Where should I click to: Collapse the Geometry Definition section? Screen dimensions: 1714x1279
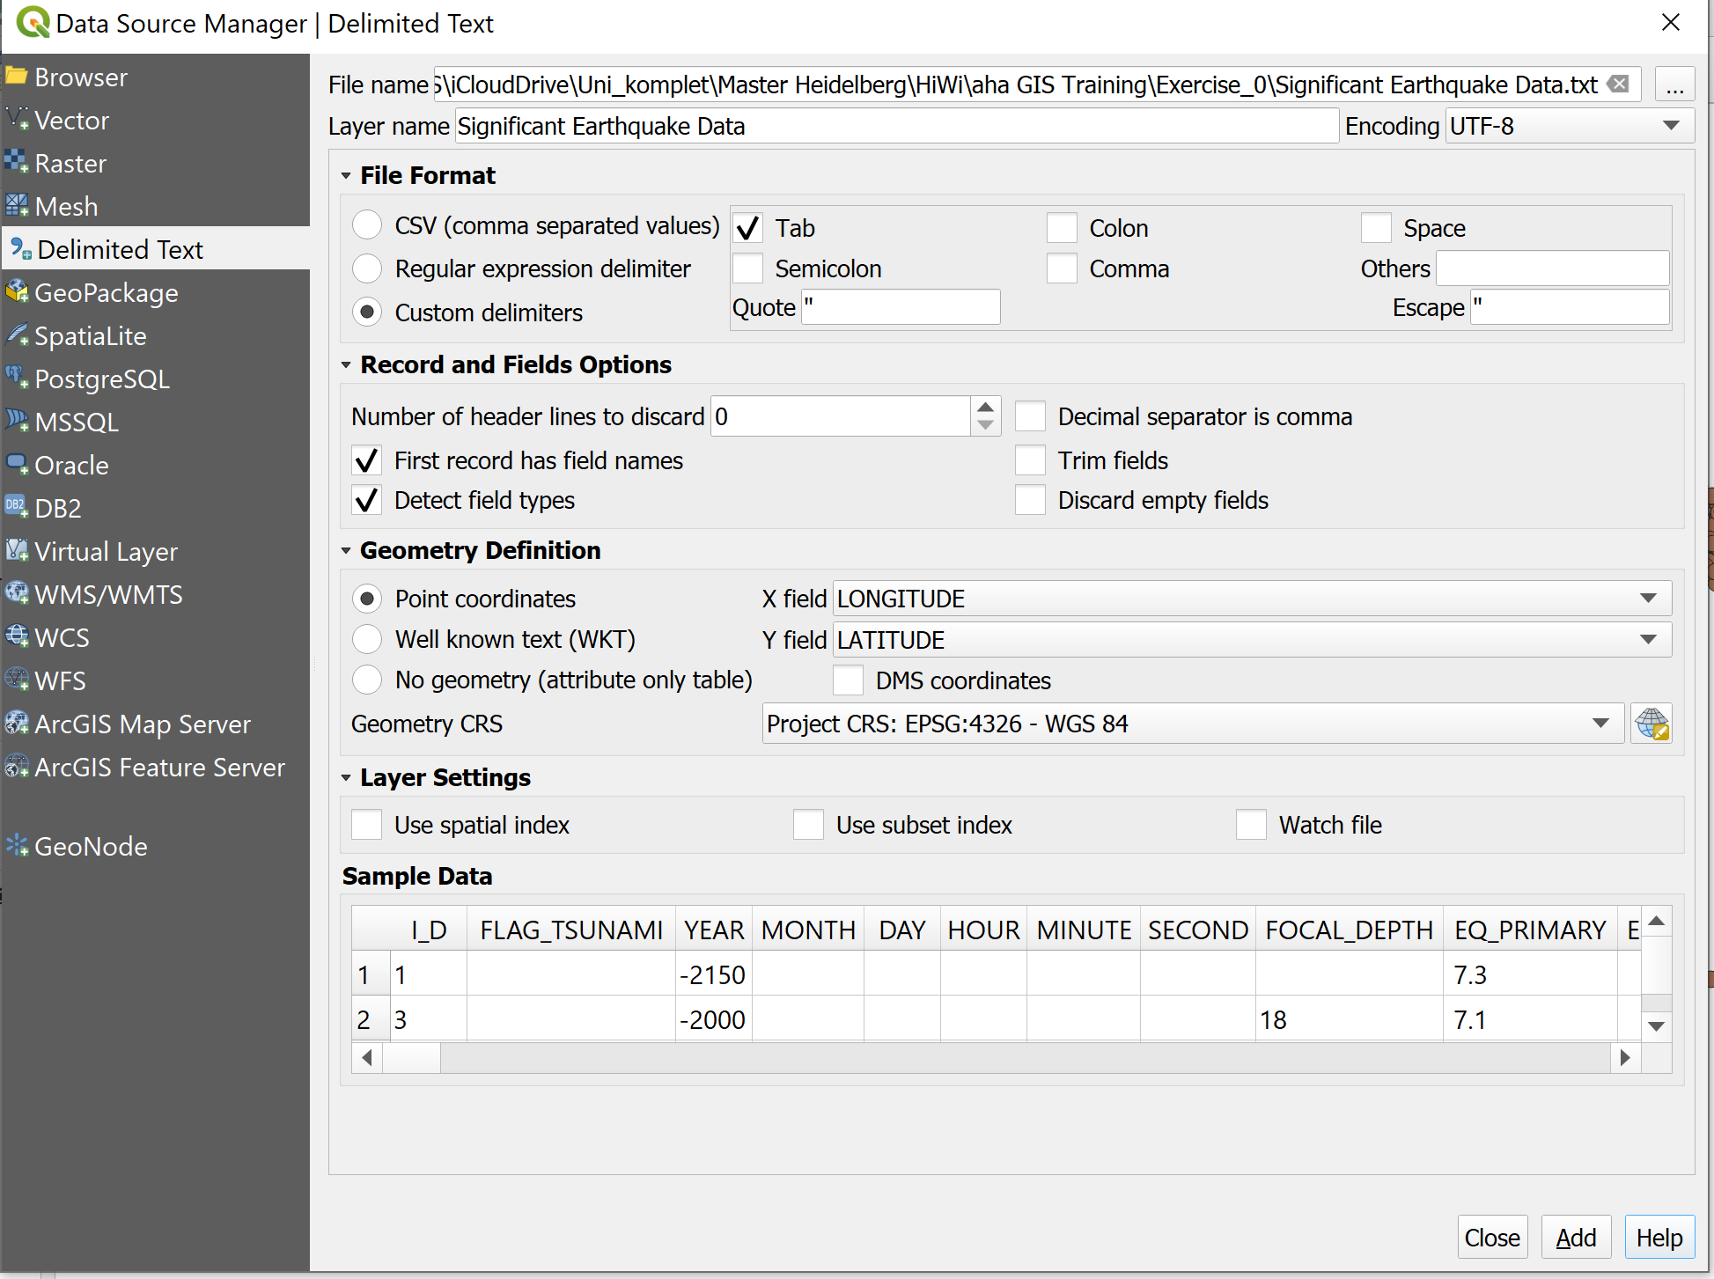[x=346, y=551]
